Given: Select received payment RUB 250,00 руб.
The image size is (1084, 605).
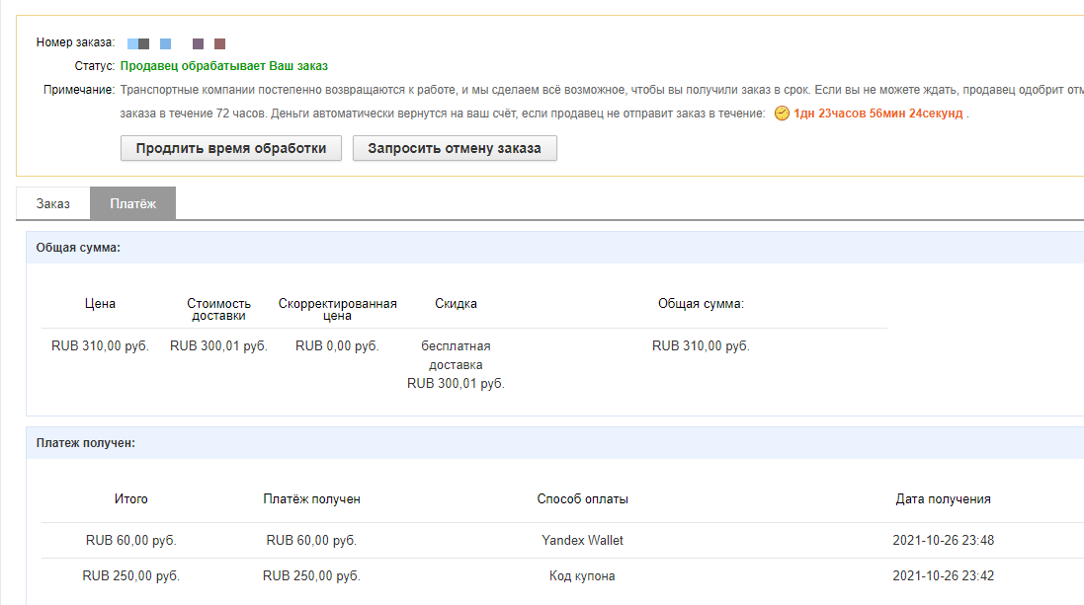Looking at the screenshot, I should point(312,576).
